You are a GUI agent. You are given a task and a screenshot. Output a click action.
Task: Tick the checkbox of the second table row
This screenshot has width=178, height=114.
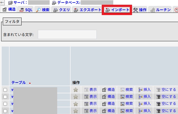coord(5,97)
